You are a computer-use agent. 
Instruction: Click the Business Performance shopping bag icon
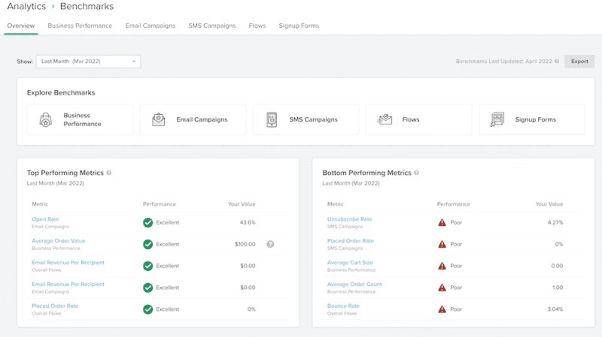pyautogui.click(x=45, y=120)
